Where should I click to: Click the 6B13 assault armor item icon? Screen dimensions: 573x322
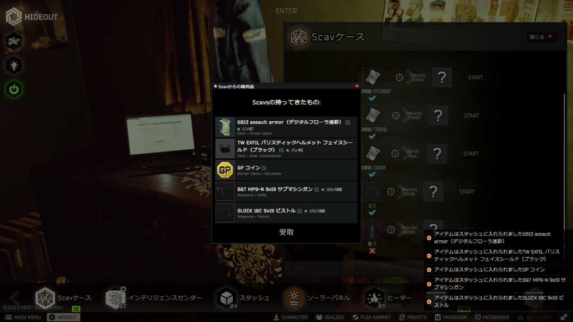(225, 127)
